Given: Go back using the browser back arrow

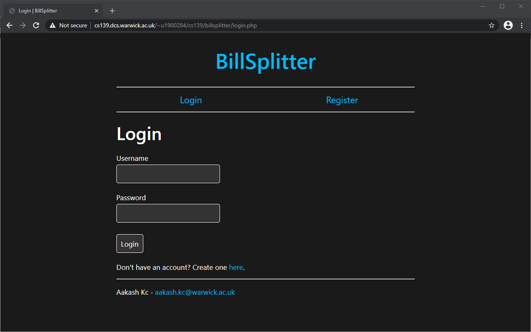Looking at the screenshot, I should click(10, 25).
